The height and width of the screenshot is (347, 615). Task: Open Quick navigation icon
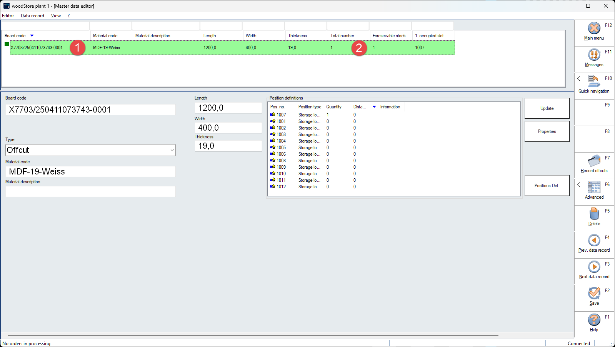point(593,81)
